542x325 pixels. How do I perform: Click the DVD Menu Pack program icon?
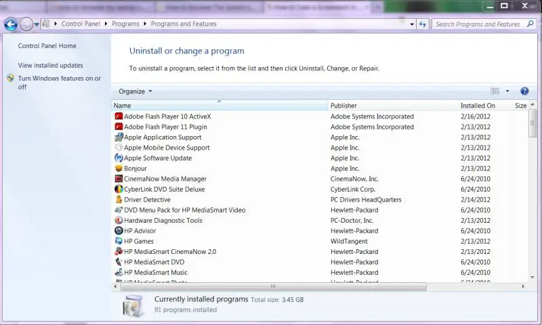click(x=119, y=210)
